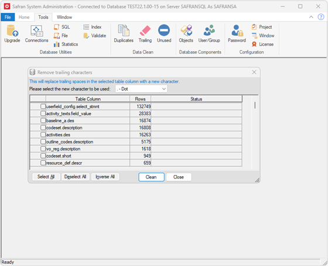Click the 659 rows value

(147, 163)
